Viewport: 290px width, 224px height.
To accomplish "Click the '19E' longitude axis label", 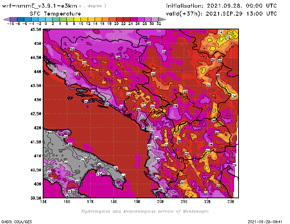I will (x=137, y=202).
